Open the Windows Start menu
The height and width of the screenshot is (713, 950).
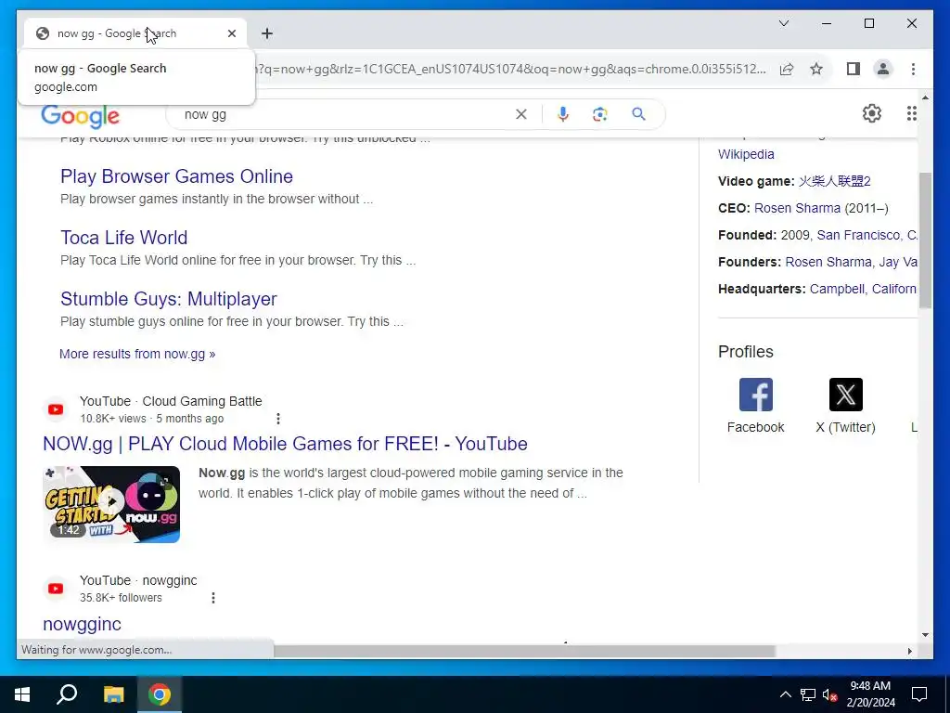[x=22, y=694]
